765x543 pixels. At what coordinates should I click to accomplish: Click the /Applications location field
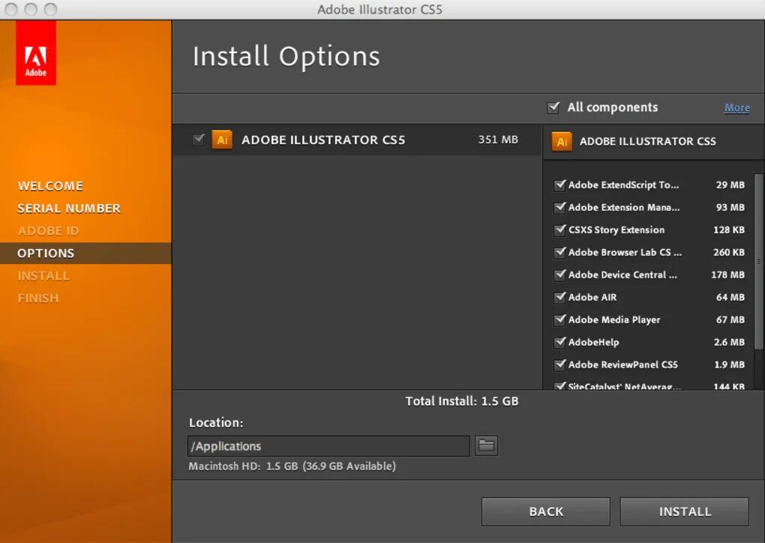[328, 446]
